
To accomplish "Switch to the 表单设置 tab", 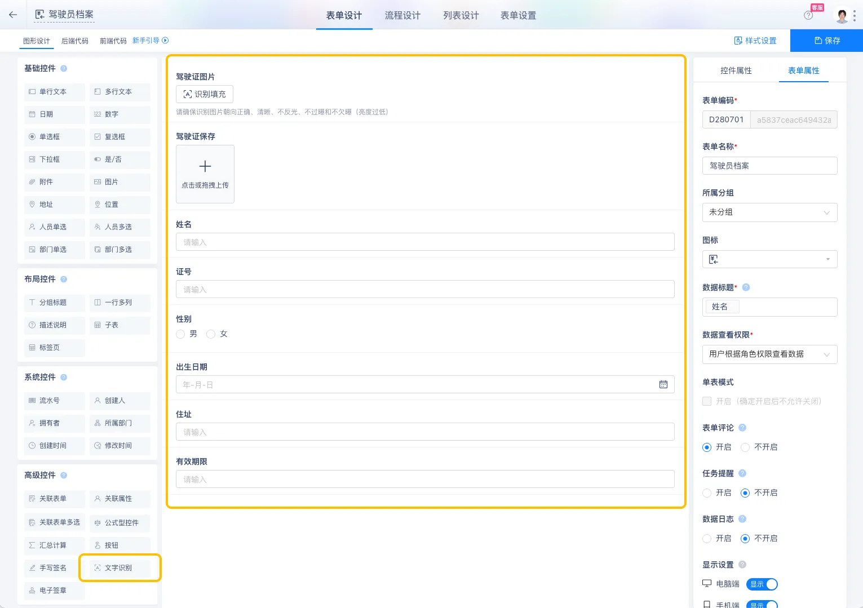I will (x=519, y=15).
